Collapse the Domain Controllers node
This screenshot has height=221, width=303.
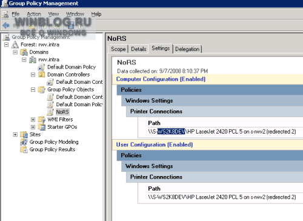33,75
